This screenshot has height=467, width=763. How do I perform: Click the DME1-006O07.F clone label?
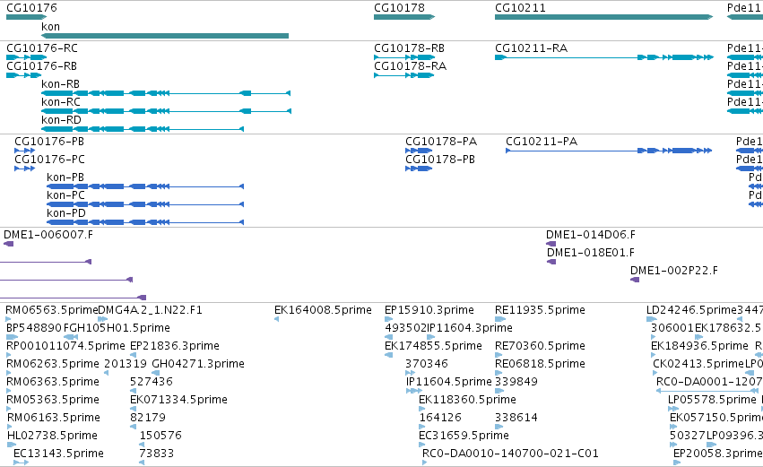coord(48,235)
